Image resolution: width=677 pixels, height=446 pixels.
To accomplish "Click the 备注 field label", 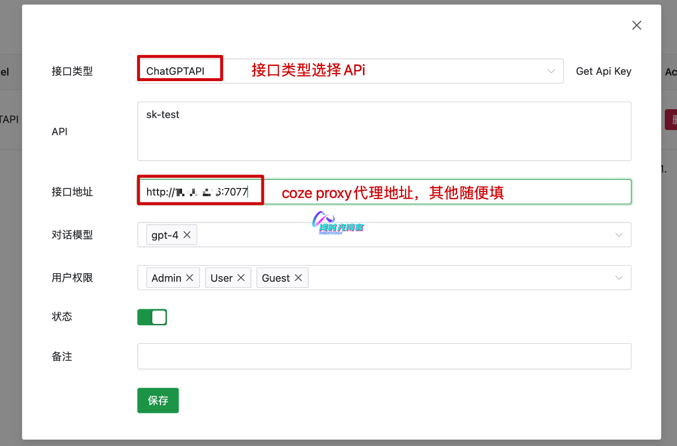I will 62,356.
